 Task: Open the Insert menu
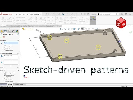coord(27,14)
